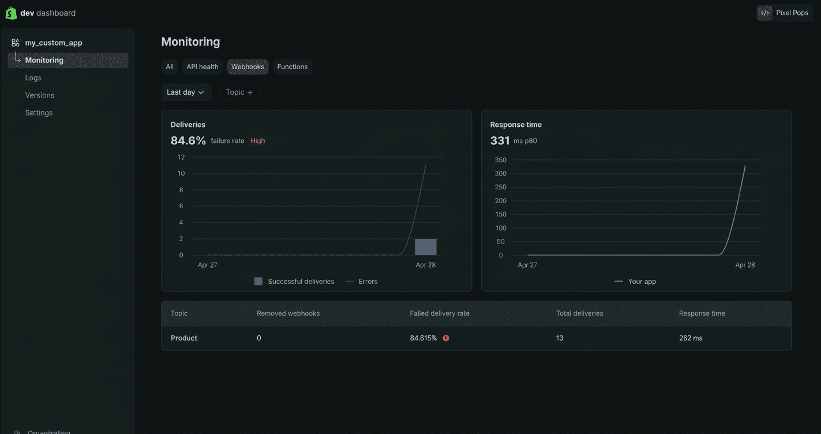
Task: Click the 0 removed webhooks value
Action: 259,338
